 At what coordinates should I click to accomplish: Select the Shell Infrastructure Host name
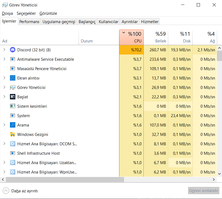tap(38, 153)
